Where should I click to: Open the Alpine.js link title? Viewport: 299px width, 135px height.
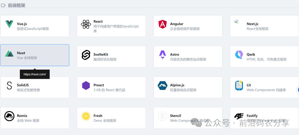[177, 85]
